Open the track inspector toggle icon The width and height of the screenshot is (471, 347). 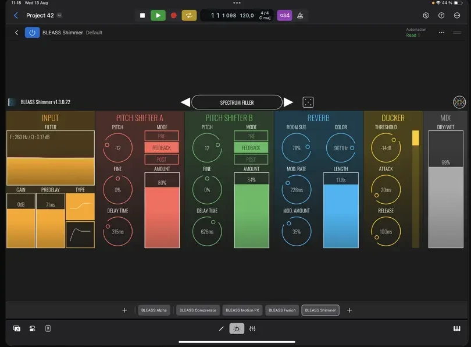[x=33, y=328]
